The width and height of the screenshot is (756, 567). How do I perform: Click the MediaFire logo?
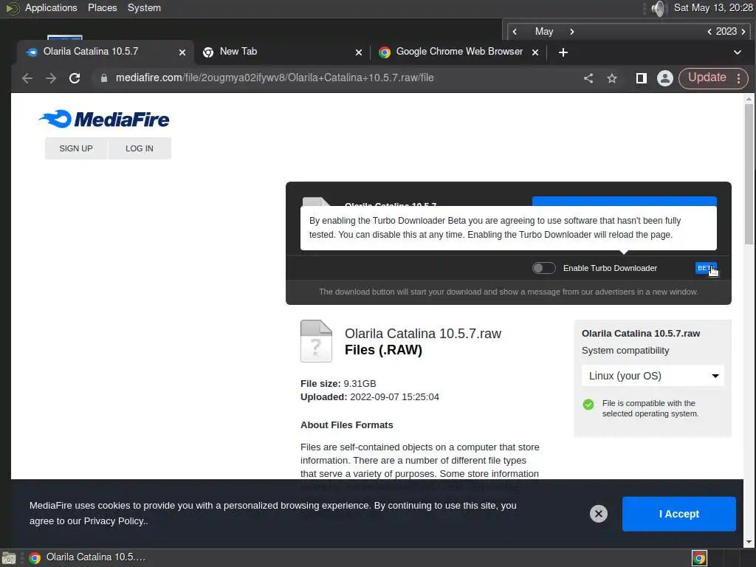(x=104, y=119)
